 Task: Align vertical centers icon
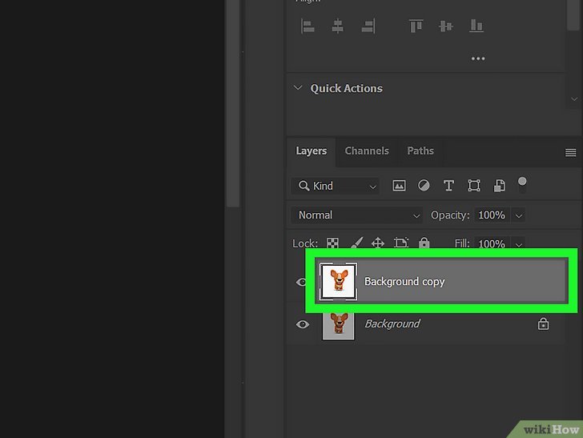tap(446, 26)
